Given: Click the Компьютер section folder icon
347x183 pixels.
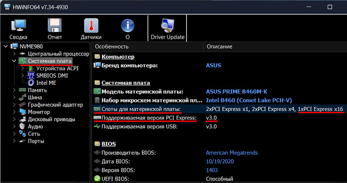Looking at the screenshot, I should tap(97, 56).
